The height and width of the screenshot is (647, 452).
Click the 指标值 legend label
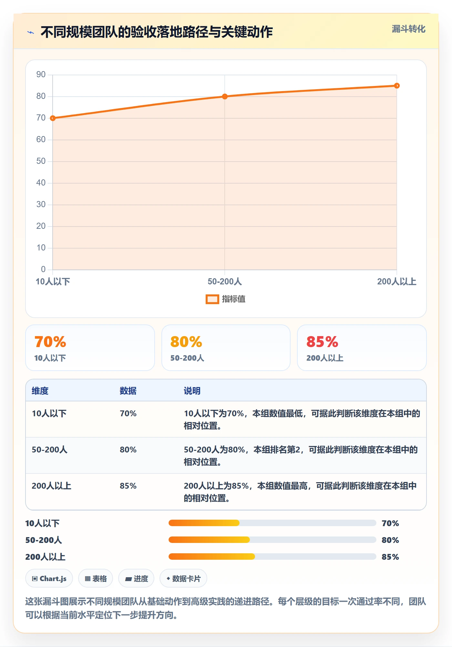234,299
